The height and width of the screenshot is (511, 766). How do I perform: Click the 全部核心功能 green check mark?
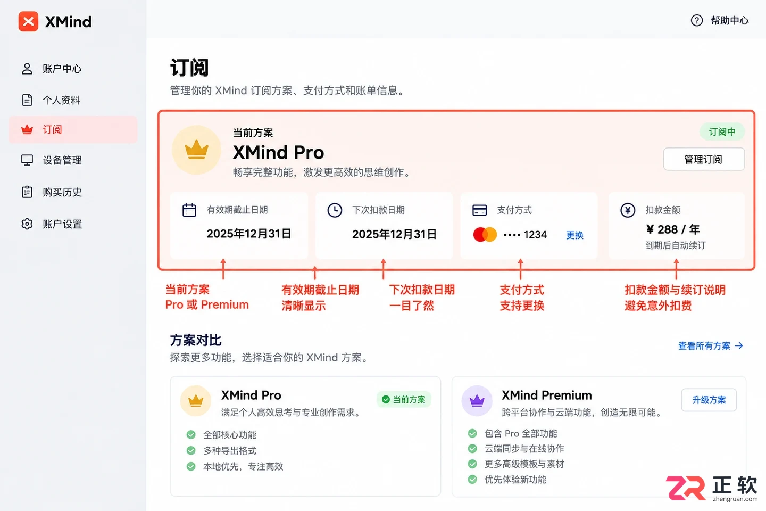(x=191, y=435)
